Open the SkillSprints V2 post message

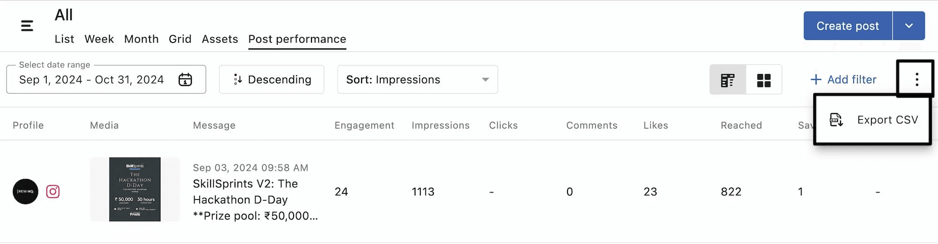(x=245, y=192)
